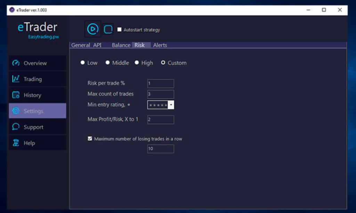Uncheck Maximum number of losing trades checkbox

pyautogui.click(x=90, y=139)
